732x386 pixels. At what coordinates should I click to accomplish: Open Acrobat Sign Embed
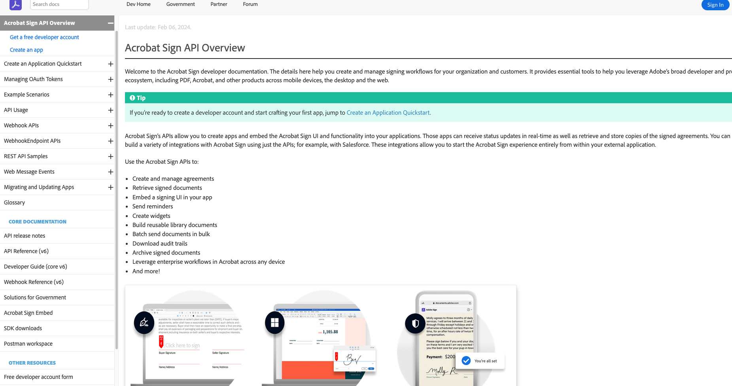pyautogui.click(x=28, y=313)
